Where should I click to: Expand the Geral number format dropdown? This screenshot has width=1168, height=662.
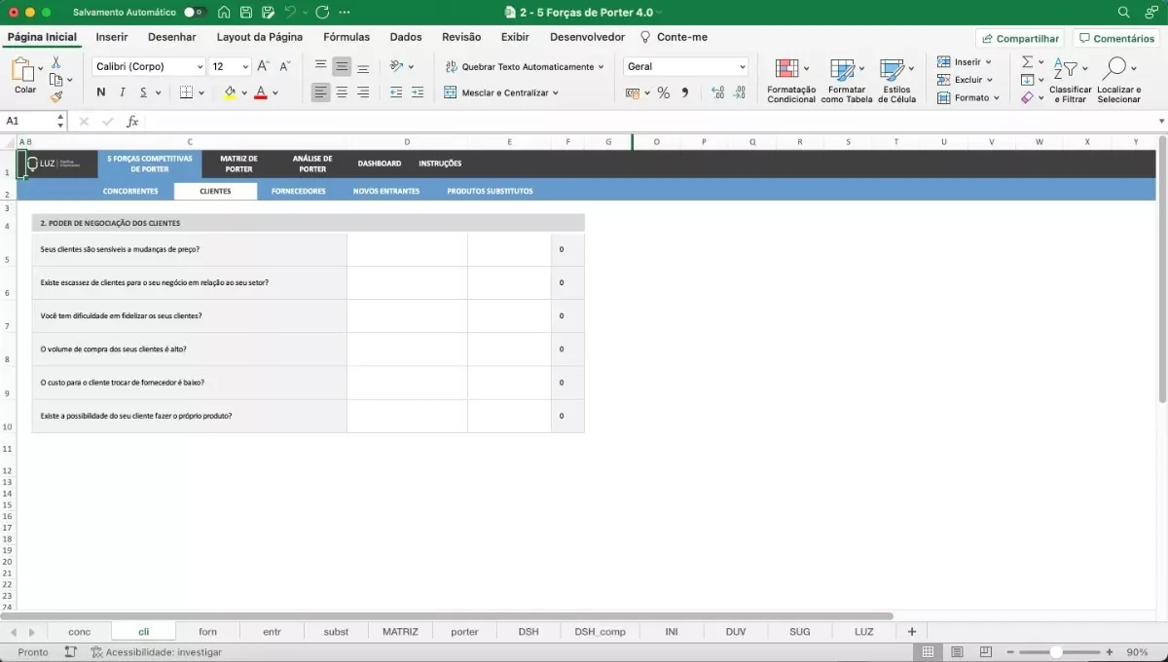(743, 67)
